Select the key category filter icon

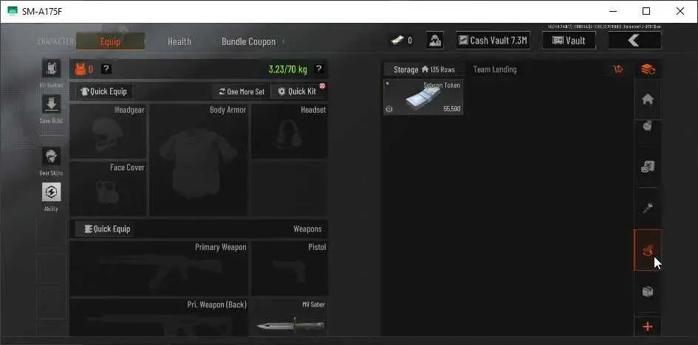(648, 208)
